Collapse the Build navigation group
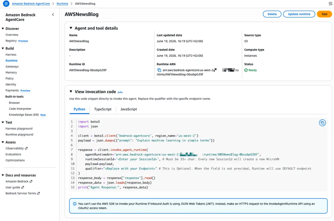334x221 pixels. tap(3, 48)
